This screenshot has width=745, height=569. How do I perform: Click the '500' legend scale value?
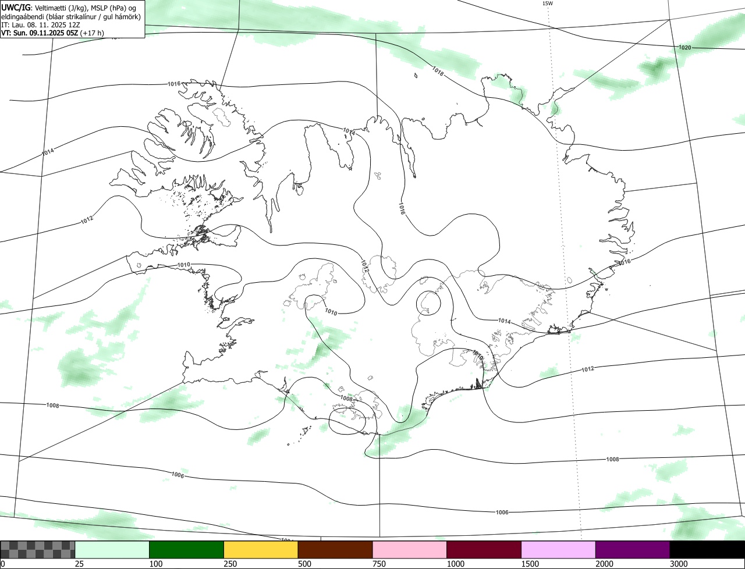pos(304,564)
